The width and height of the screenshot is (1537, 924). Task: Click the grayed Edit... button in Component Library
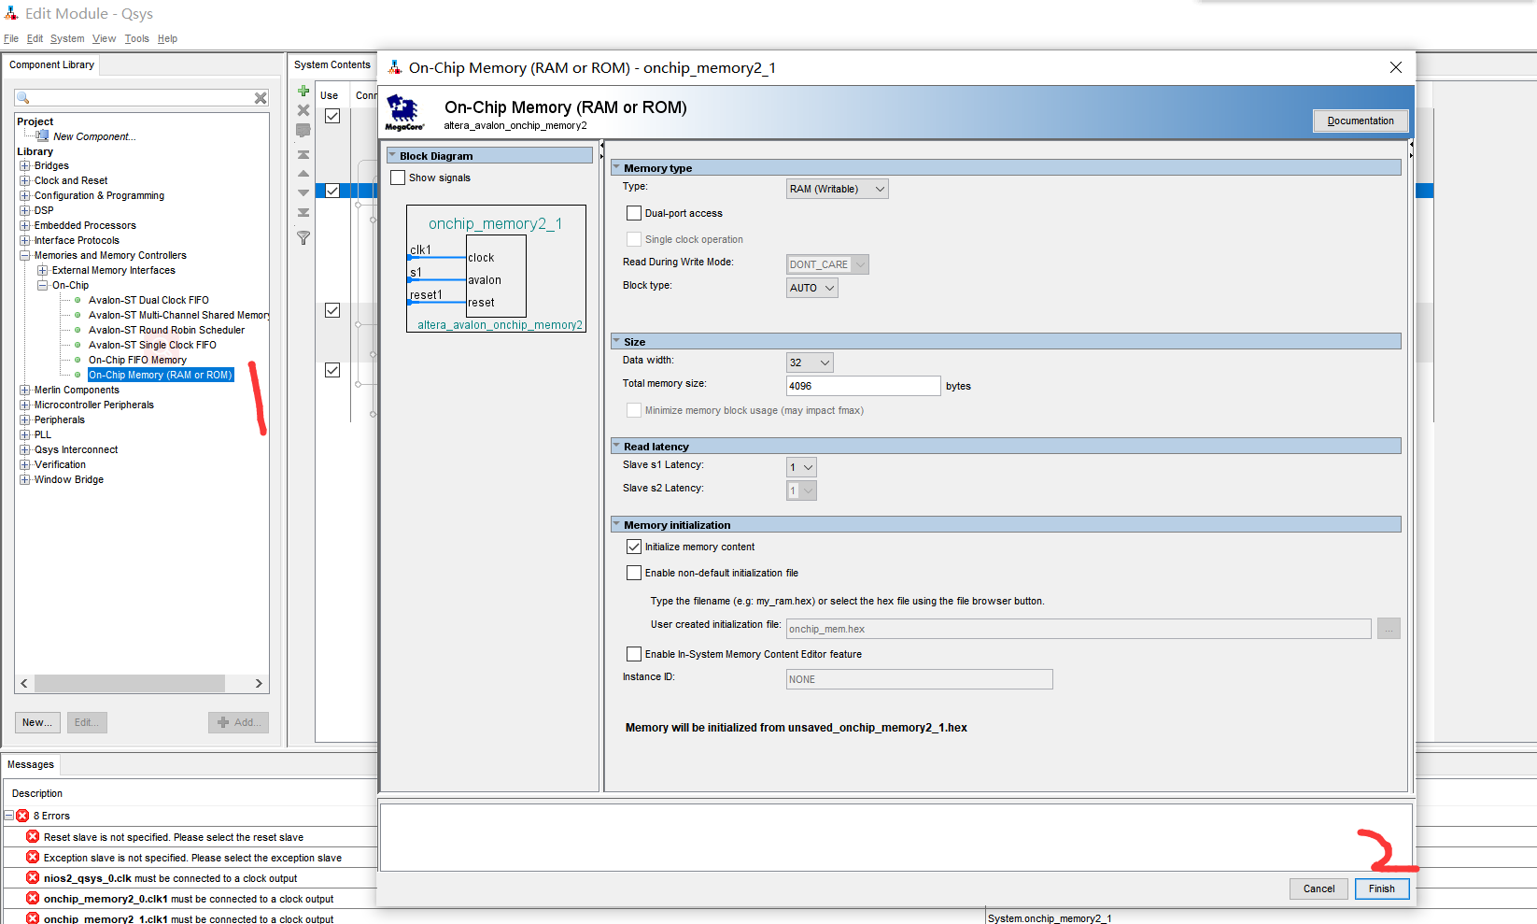point(87,722)
